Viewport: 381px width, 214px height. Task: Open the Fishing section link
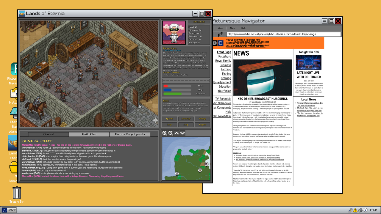[x=227, y=74]
